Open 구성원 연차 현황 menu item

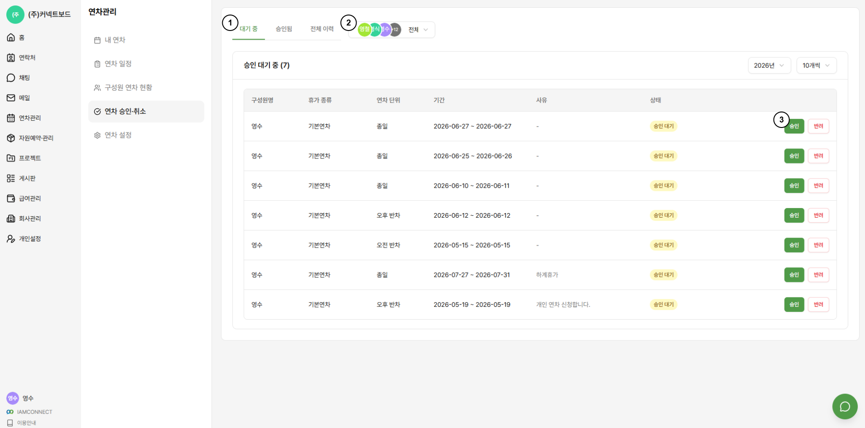click(146, 87)
